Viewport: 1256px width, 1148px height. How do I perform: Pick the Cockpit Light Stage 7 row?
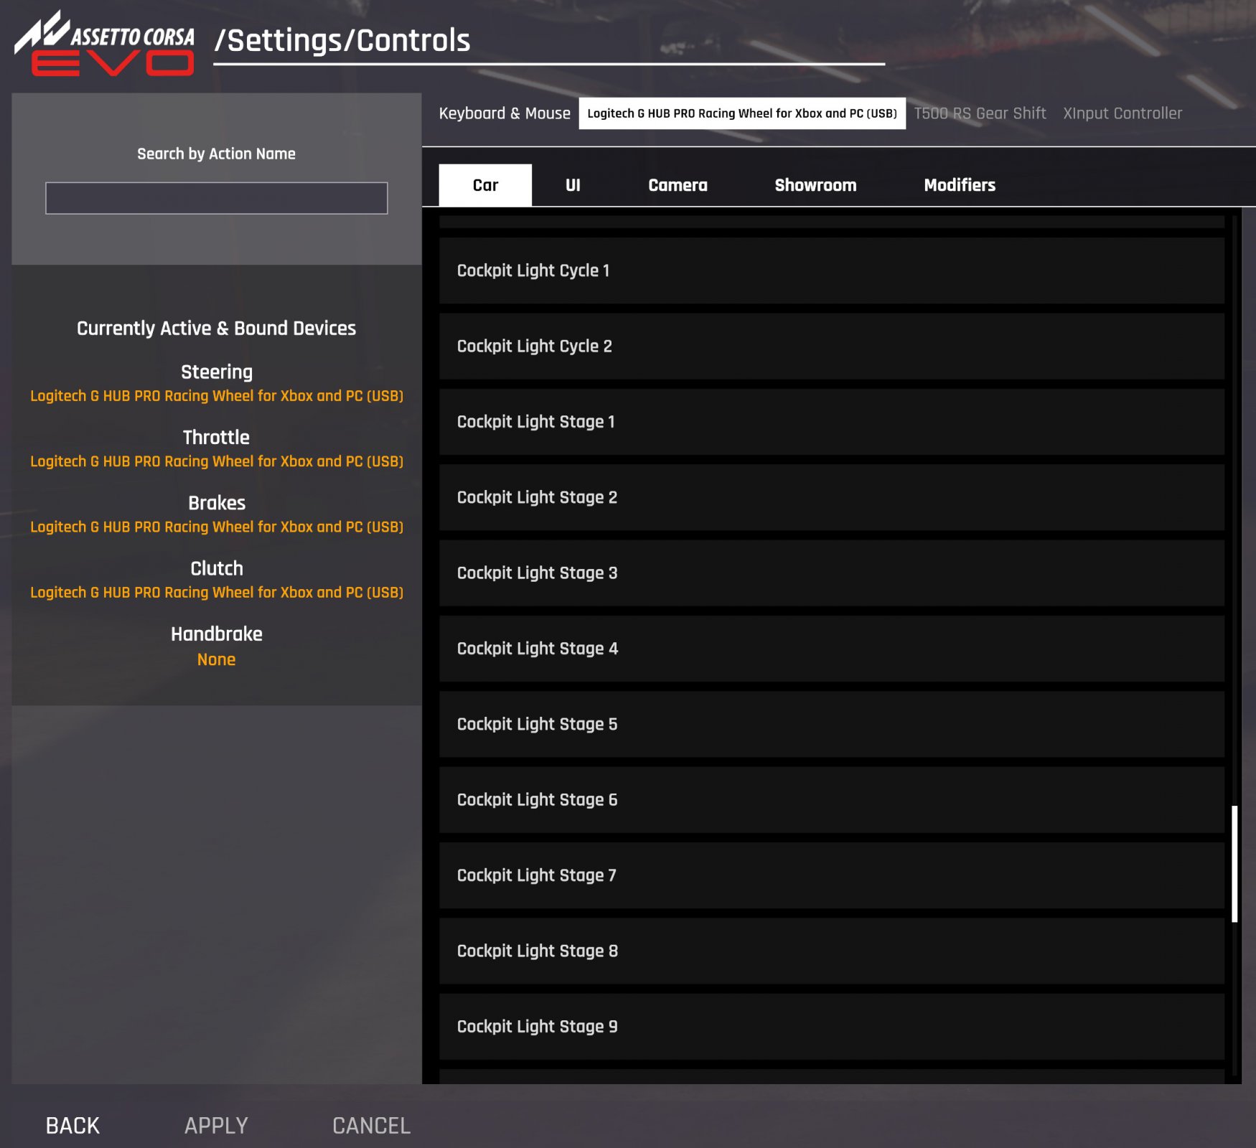pos(831,875)
